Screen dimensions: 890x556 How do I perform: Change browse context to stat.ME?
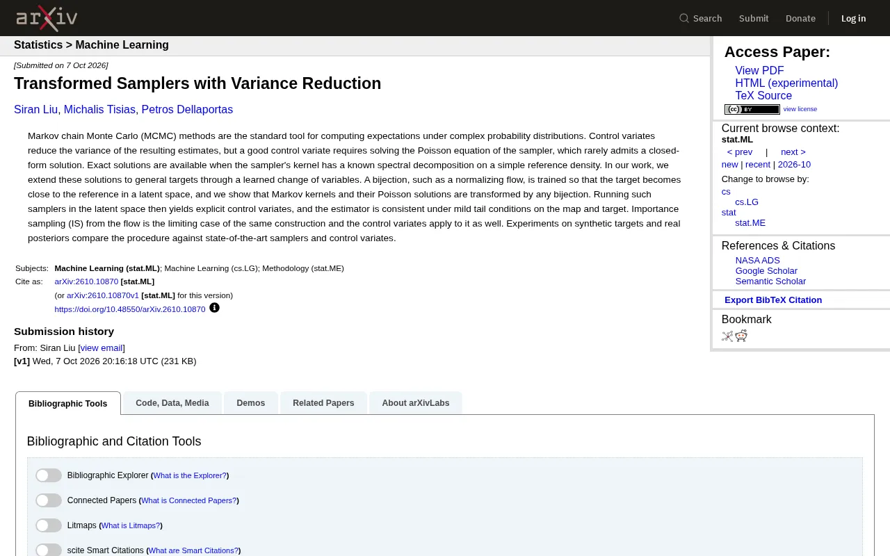coord(750,223)
